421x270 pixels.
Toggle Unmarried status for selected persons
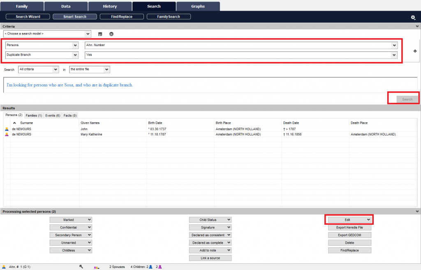[x=70, y=242]
